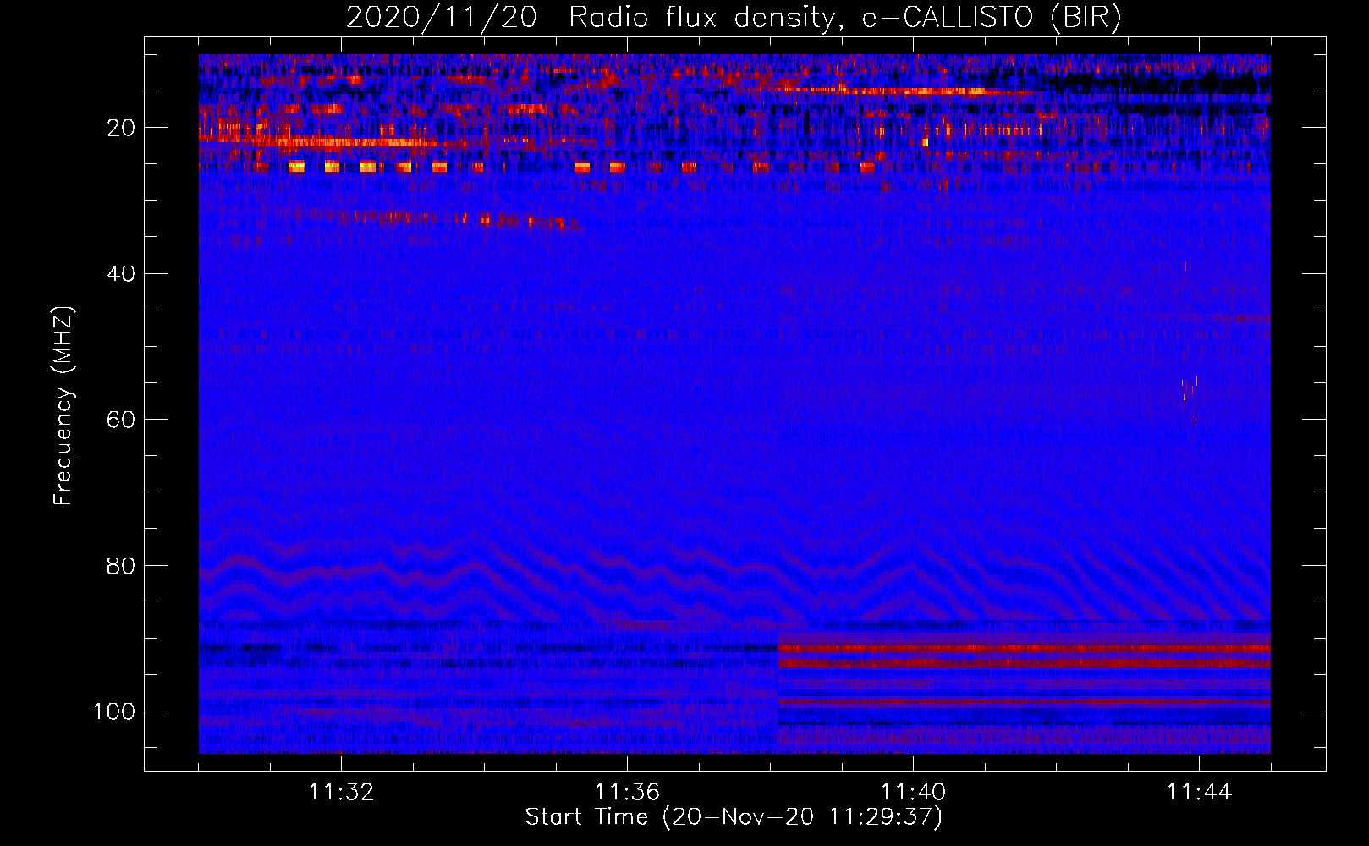Click the 11:44 time tick label
This screenshot has width=1369, height=846.
tap(1199, 793)
